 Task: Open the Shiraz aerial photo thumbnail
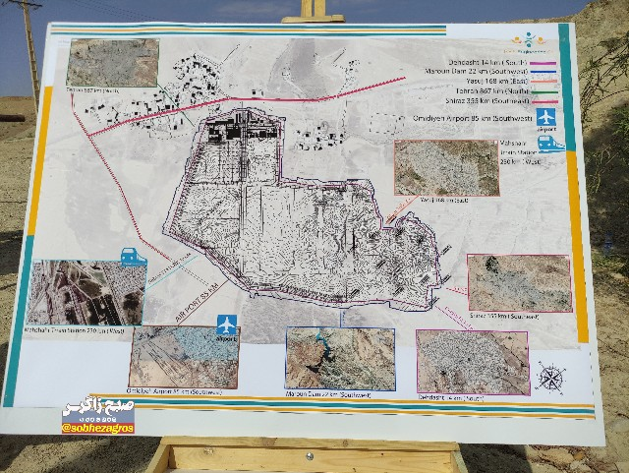tap(520, 283)
